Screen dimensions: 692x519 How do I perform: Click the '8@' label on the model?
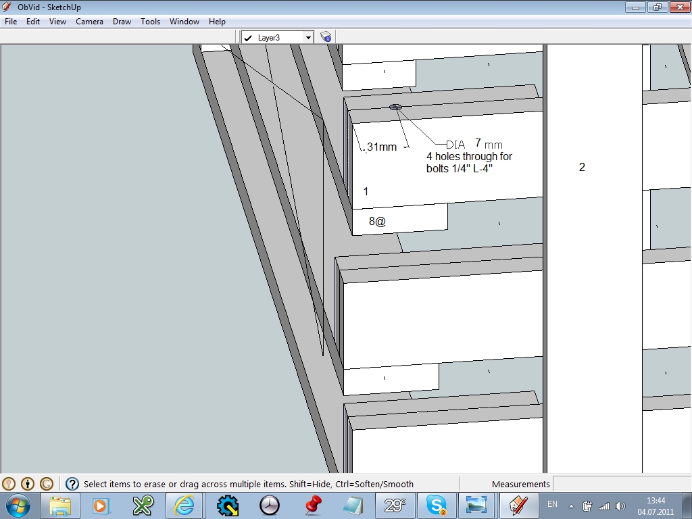coord(377,221)
